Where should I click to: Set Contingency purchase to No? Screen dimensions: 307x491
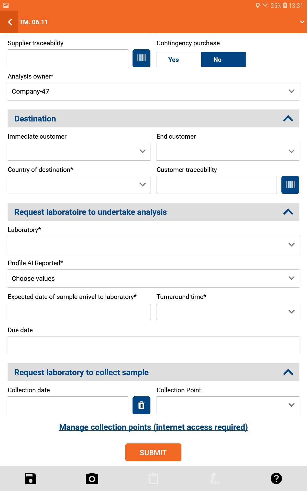tap(223, 60)
